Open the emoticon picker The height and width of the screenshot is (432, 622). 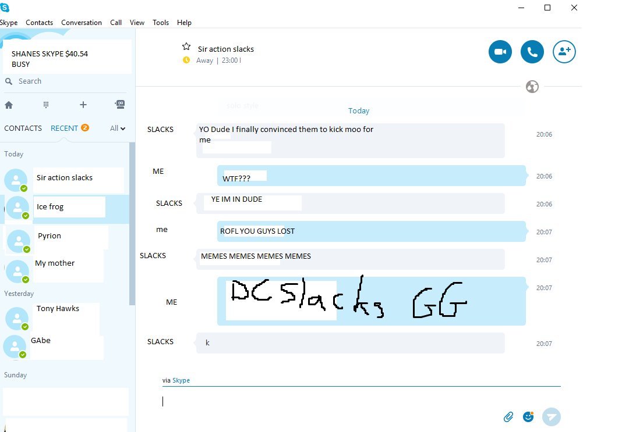pyautogui.click(x=528, y=416)
